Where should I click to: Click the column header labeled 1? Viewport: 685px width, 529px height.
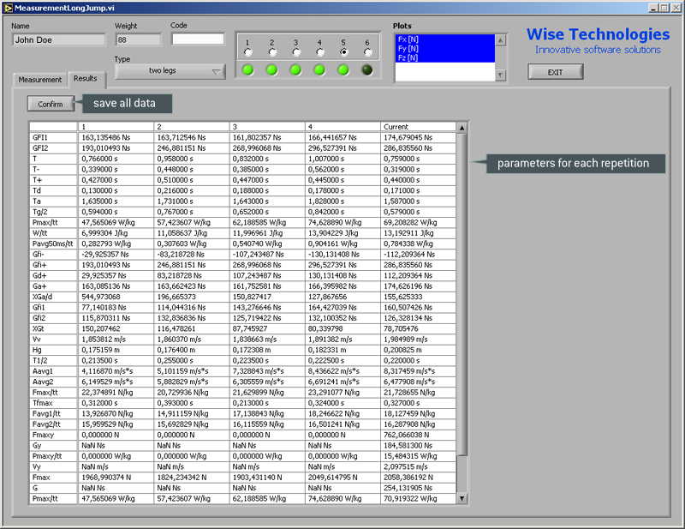116,127
